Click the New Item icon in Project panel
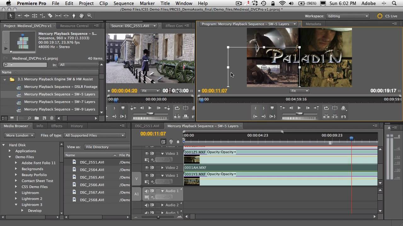Image resolution: width=403 pixels, height=226 pixels. [x=44, y=118]
